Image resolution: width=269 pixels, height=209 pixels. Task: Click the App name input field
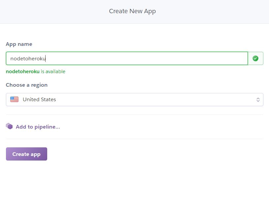tap(127, 58)
